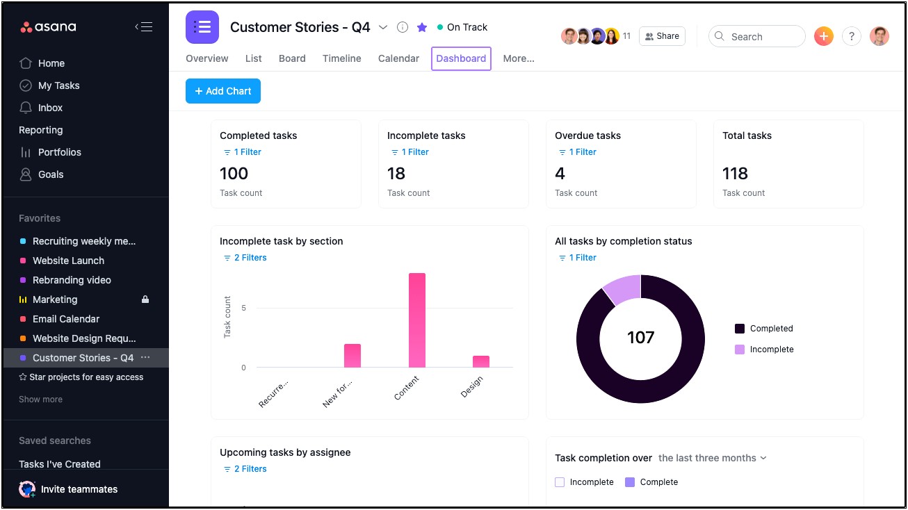The image size is (908, 510).
Task: Toggle Completed legend in donut chart
Action: [764, 329]
